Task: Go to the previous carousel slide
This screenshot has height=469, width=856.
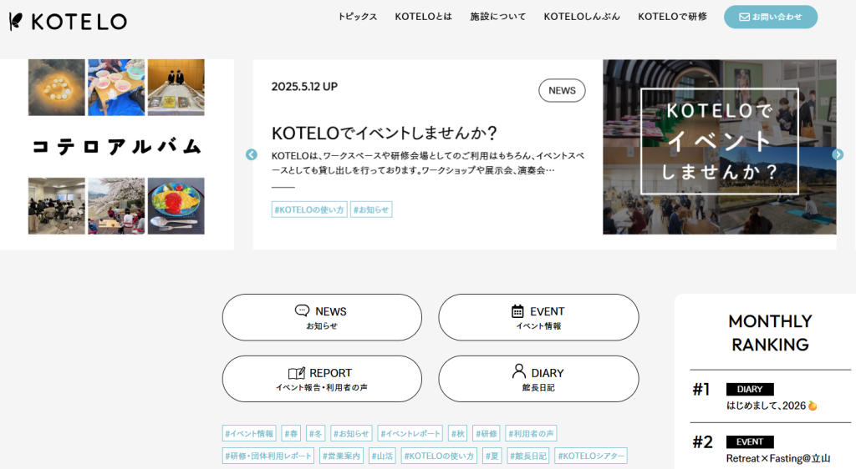Action: [x=252, y=154]
